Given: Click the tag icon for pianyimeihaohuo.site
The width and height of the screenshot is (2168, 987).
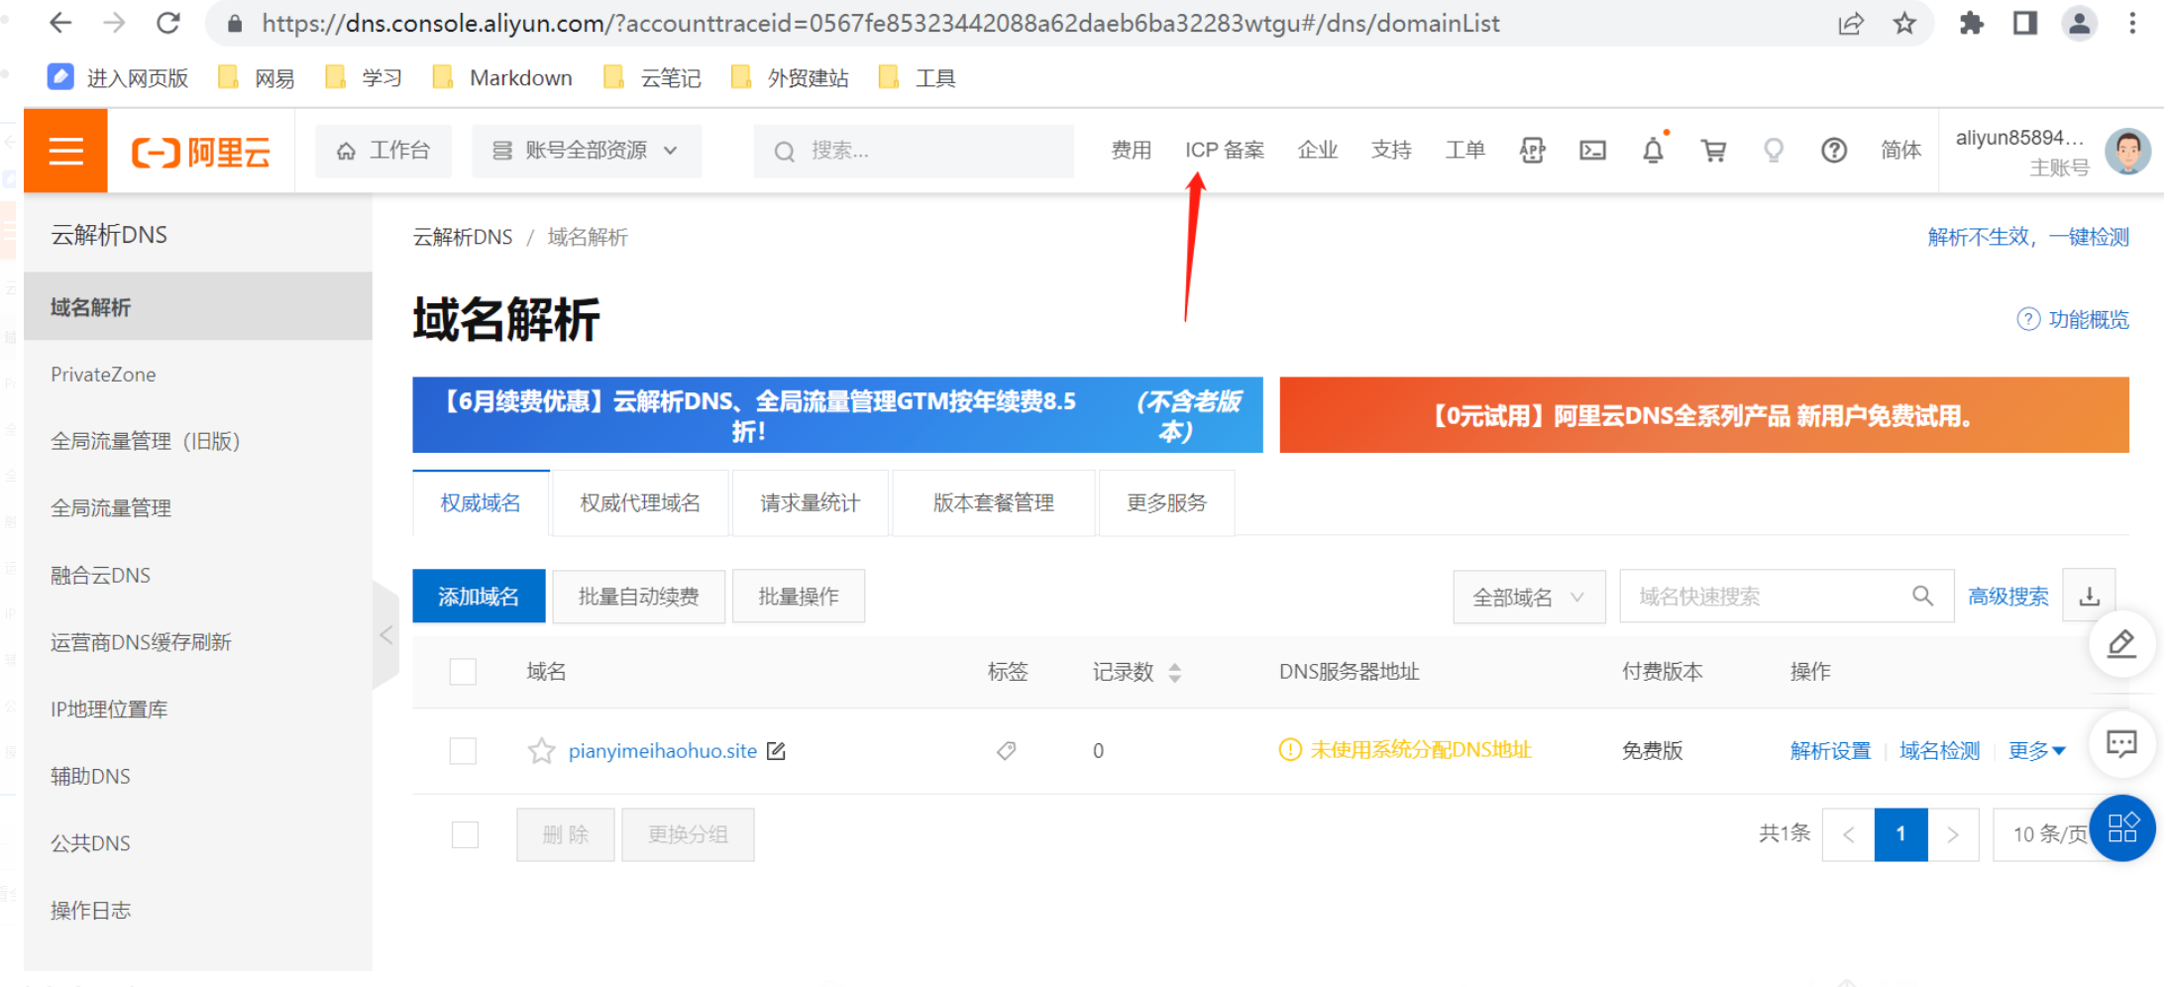Looking at the screenshot, I should click(1007, 751).
